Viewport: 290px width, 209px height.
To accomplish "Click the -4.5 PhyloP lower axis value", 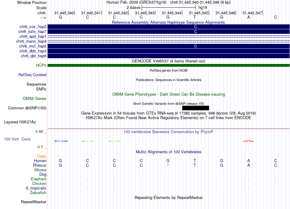I will [x=40, y=147].
